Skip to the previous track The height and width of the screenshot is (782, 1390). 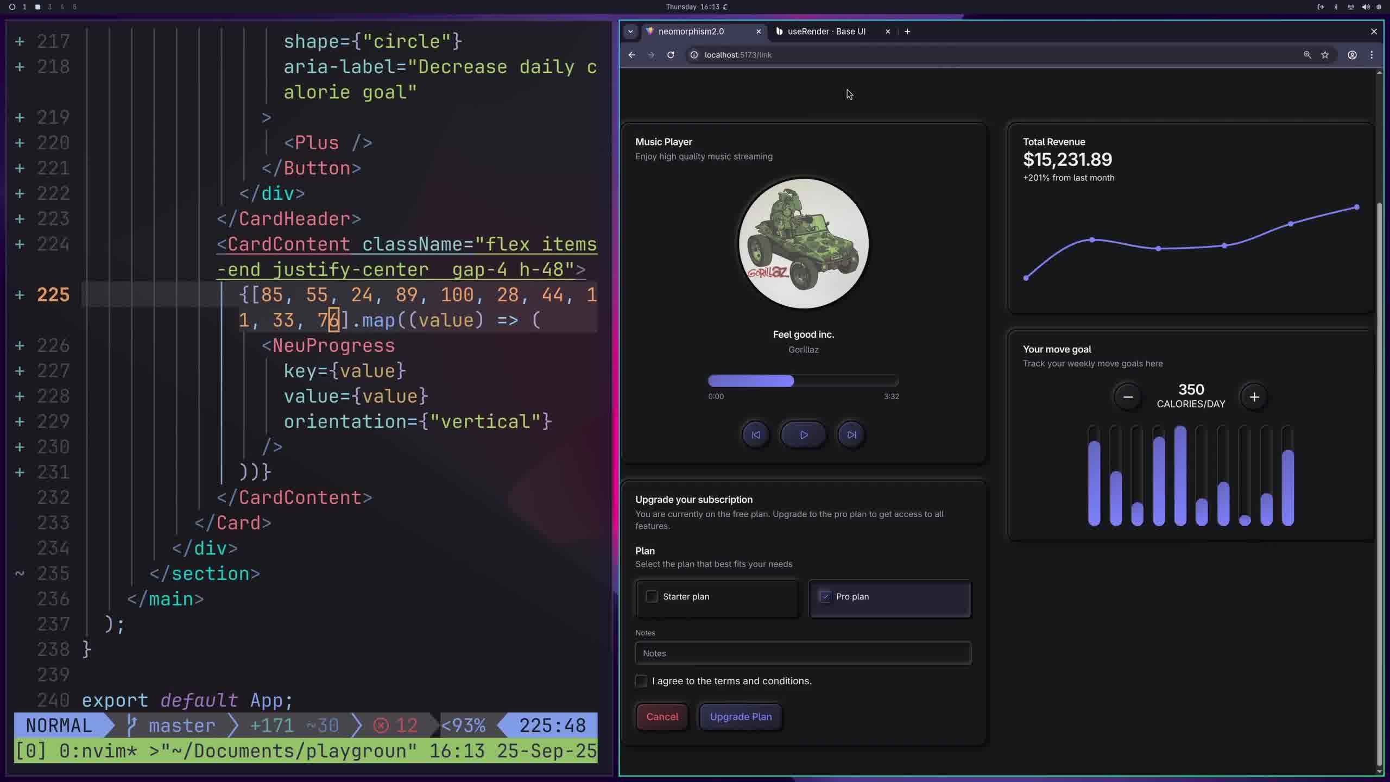[x=755, y=434]
